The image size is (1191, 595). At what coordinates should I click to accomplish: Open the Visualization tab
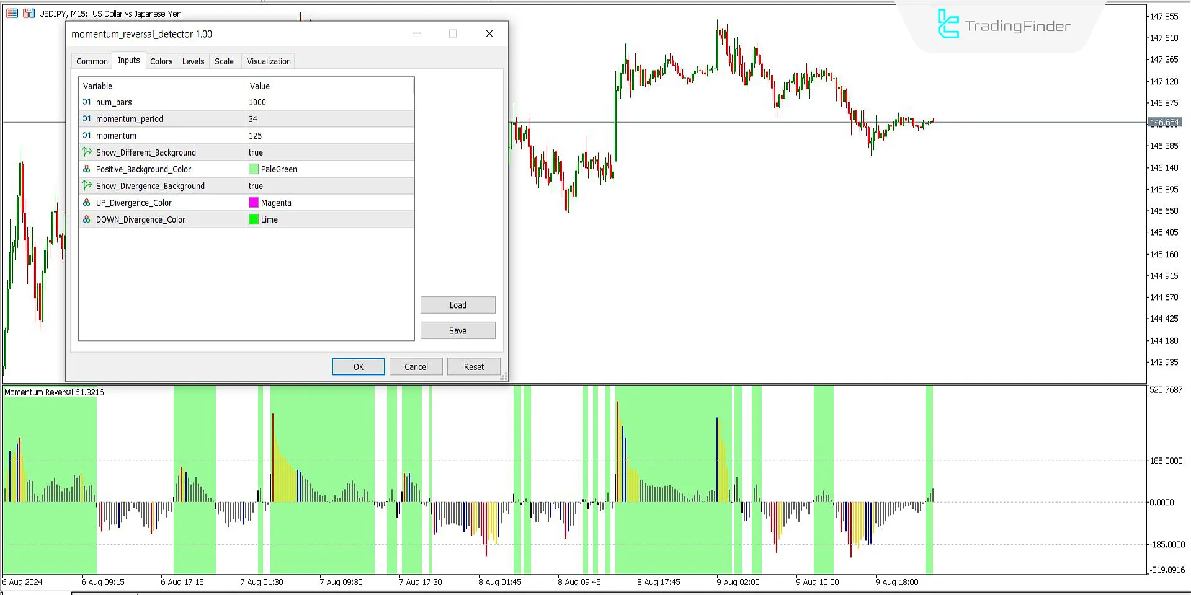269,61
